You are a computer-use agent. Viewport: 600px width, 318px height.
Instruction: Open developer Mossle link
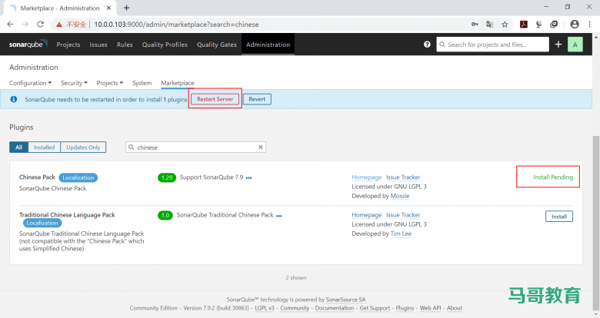tap(400, 196)
